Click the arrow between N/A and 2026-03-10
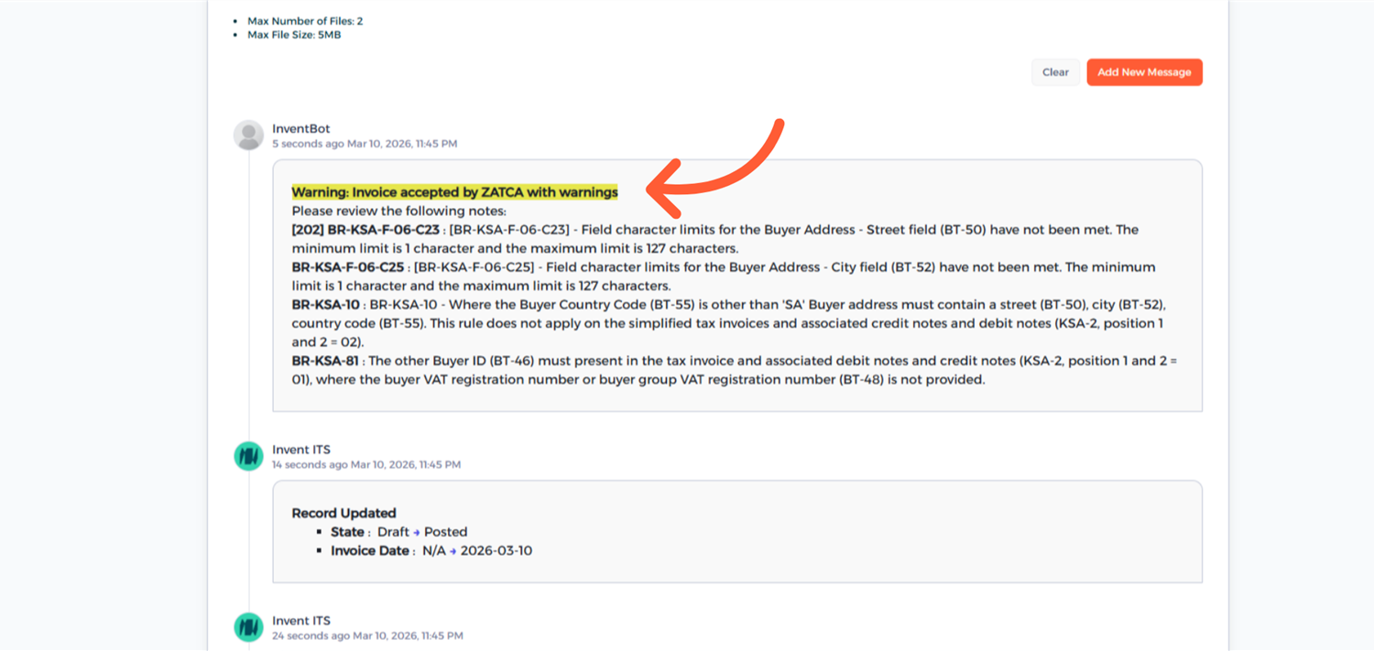 453,551
